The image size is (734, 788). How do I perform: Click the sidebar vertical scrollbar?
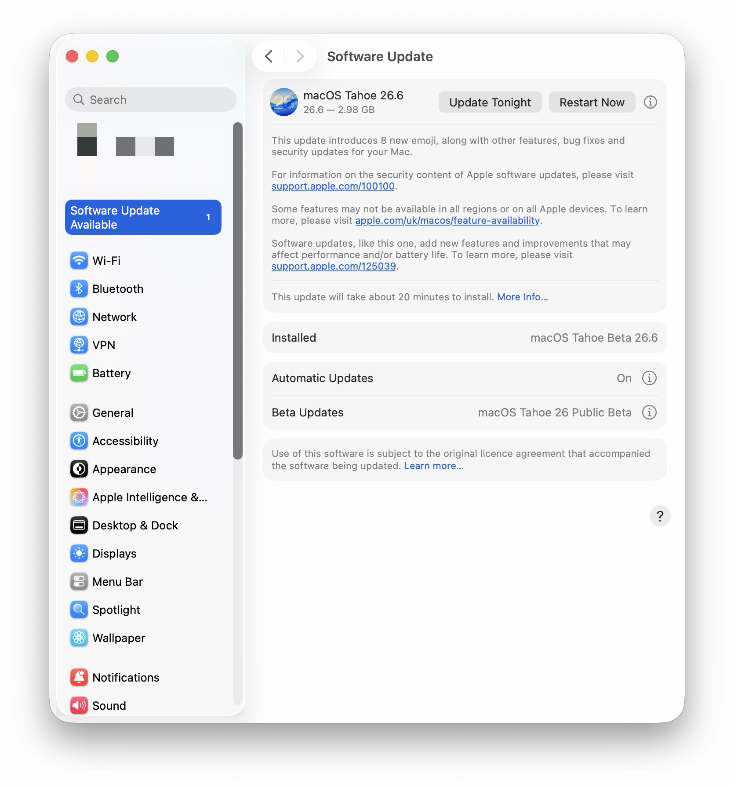coord(238,290)
